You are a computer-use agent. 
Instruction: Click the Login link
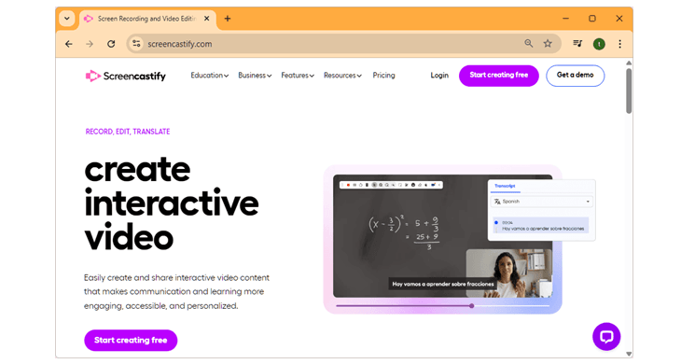click(x=439, y=76)
